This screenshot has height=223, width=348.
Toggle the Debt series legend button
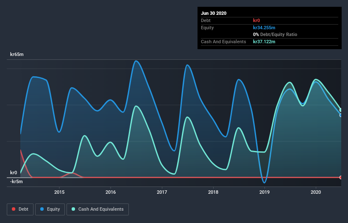pyautogui.click(x=20, y=209)
